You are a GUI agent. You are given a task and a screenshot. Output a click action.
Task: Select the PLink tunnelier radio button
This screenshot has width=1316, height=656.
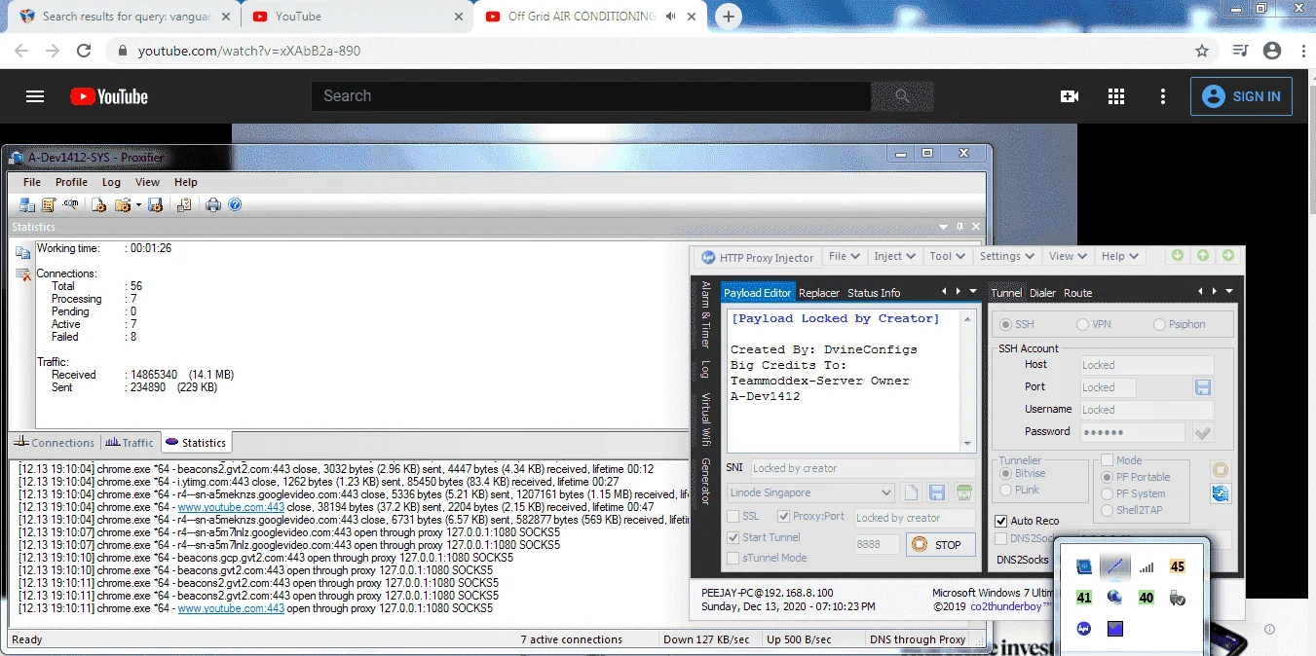point(1007,490)
